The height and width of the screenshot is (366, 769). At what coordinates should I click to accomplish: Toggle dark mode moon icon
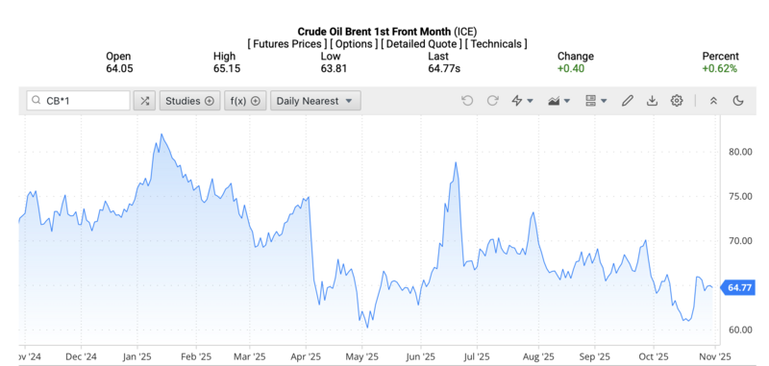pos(738,101)
